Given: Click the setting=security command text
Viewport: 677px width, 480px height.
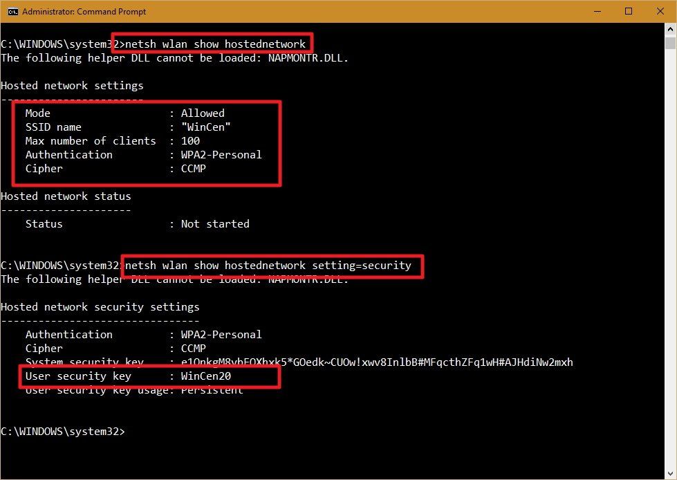Looking at the screenshot, I should (270, 265).
